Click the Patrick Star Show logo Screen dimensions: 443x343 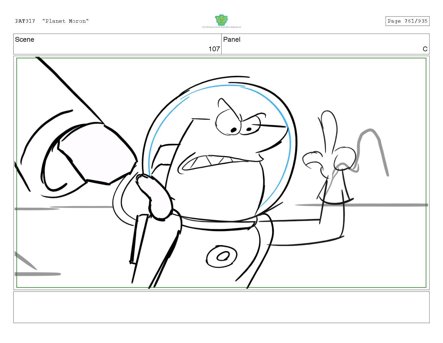(x=221, y=20)
